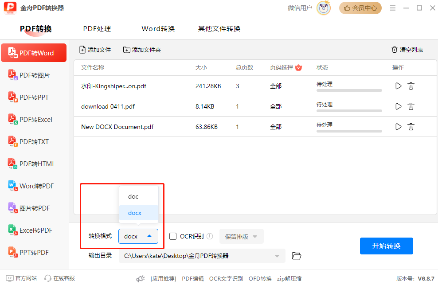Switch to Word转换 tab
This screenshot has width=438, height=285.
point(158,29)
